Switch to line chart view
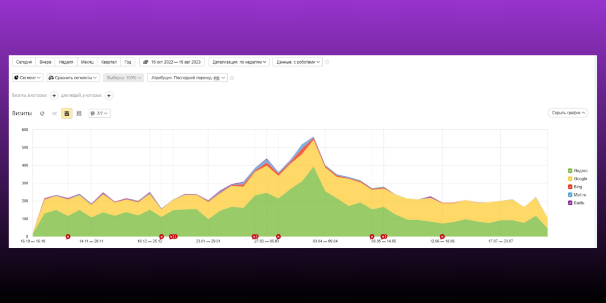The width and height of the screenshot is (606, 303). (x=55, y=114)
